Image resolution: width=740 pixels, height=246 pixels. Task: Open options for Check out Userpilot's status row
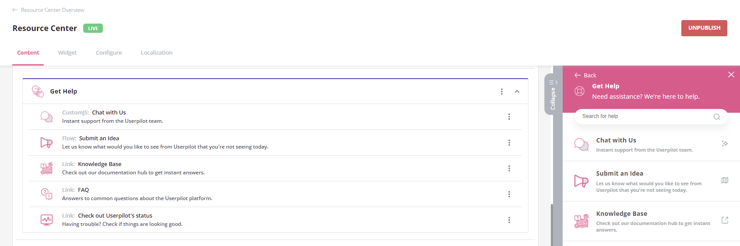(x=509, y=220)
